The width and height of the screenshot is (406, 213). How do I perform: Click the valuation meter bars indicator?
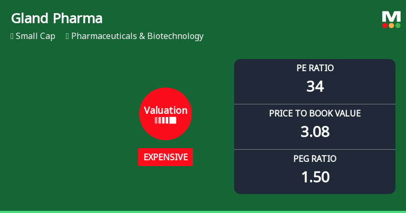tap(166, 120)
